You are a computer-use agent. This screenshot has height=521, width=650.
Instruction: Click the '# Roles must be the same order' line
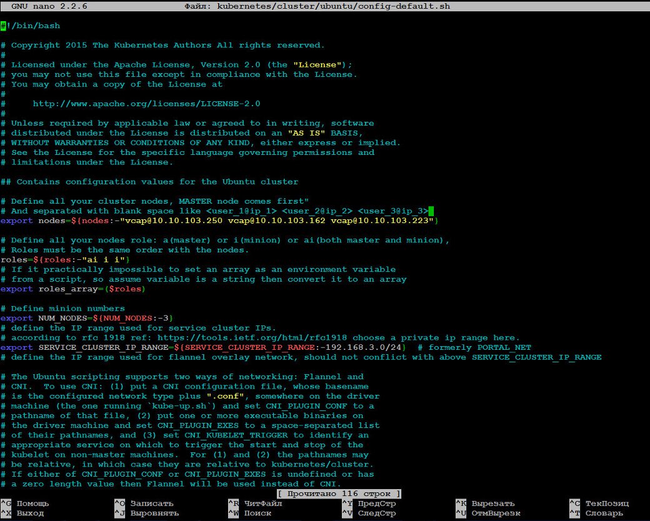[125, 250]
